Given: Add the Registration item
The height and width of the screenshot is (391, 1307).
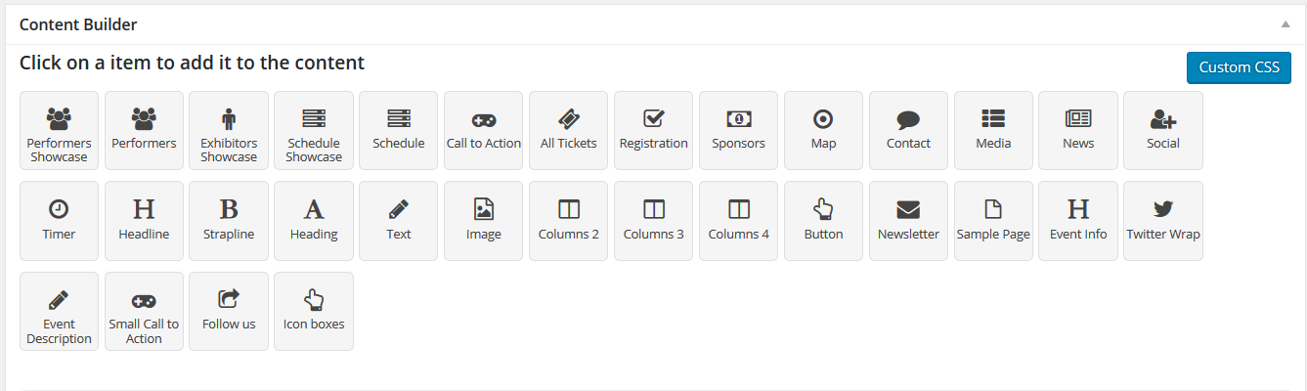Looking at the screenshot, I should [653, 130].
